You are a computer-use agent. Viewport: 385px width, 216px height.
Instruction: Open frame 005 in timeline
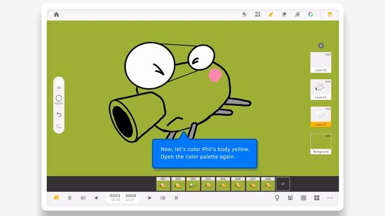(223, 184)
